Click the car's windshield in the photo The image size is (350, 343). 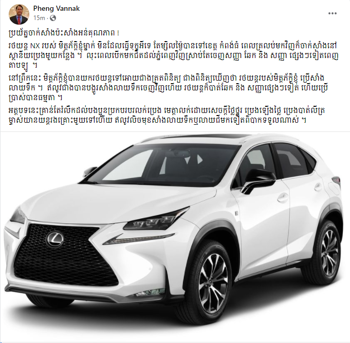tap(161, 165)
